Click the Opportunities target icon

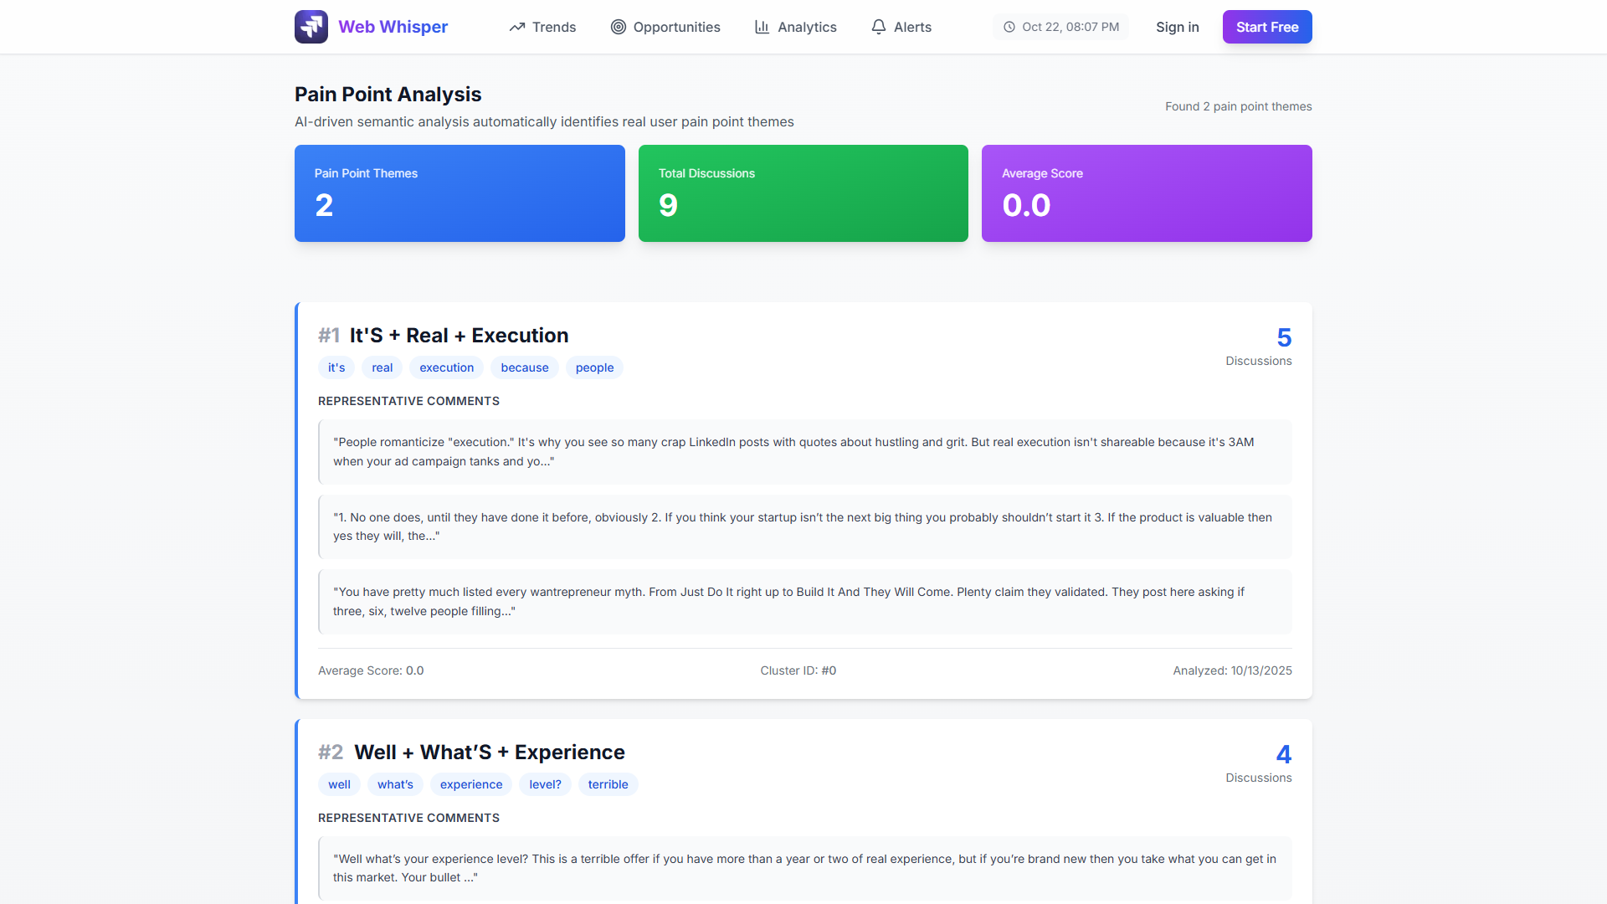coord(618,27)
